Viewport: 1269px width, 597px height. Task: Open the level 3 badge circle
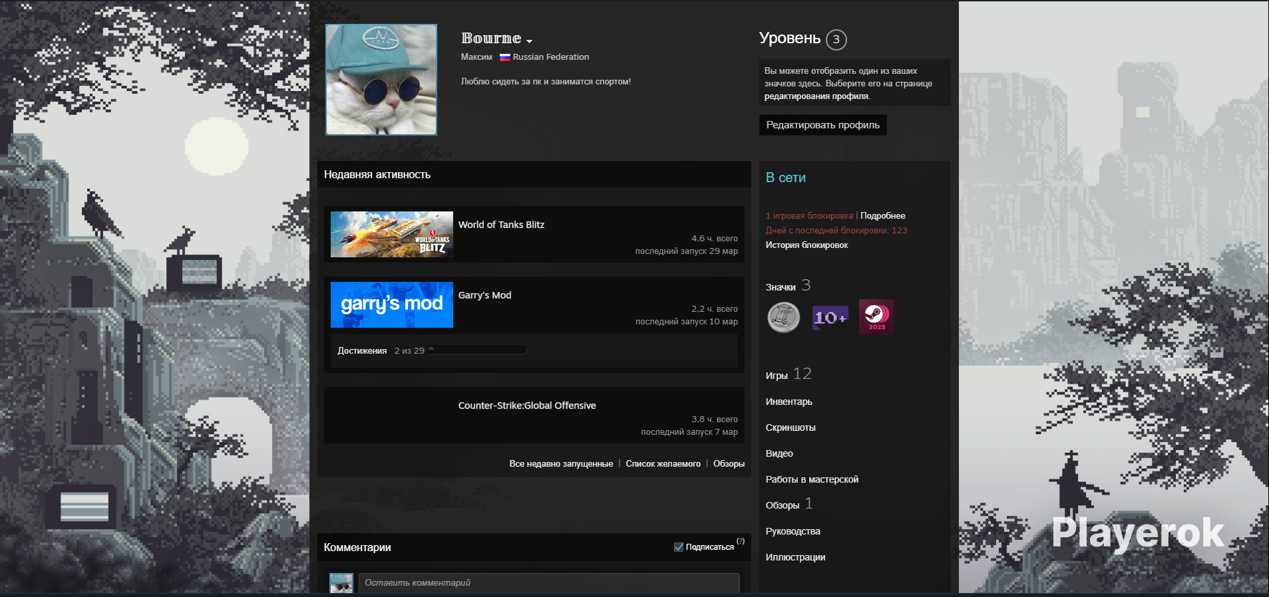tap(836, 39)
